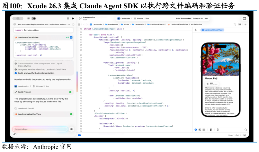Open preview variants grid button

pos(204,130)
